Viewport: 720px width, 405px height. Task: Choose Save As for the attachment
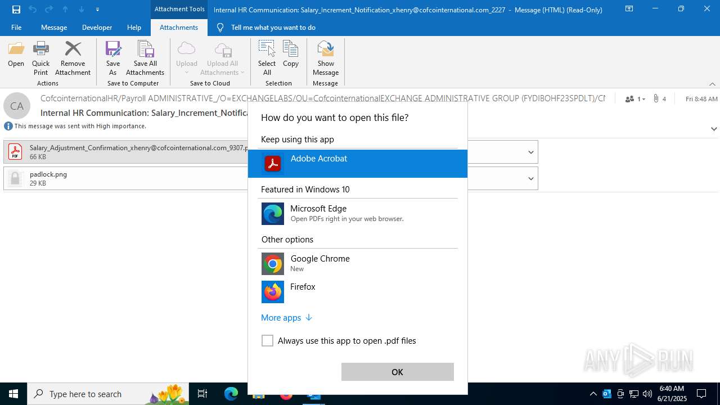(x=113, y=58)
